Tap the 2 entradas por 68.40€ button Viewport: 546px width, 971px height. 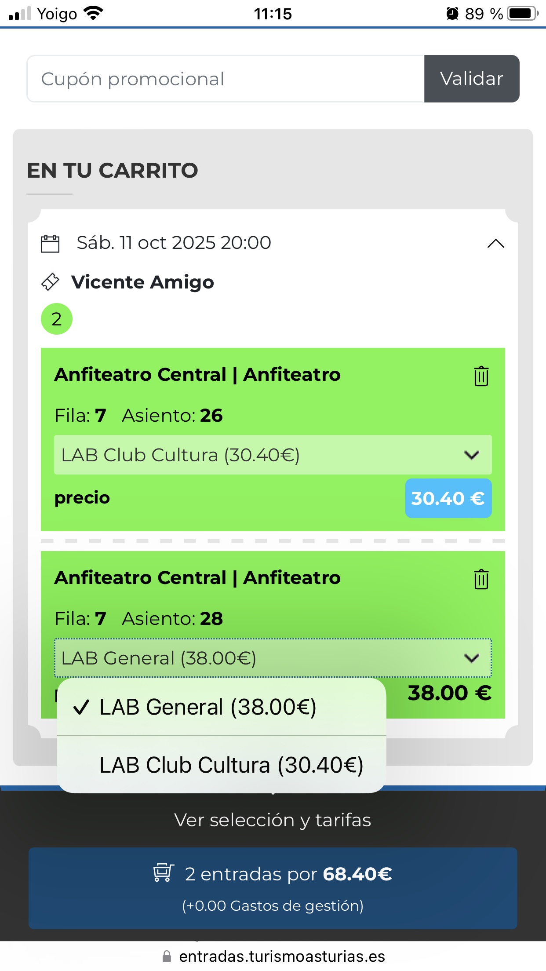[x=273, y=888]
